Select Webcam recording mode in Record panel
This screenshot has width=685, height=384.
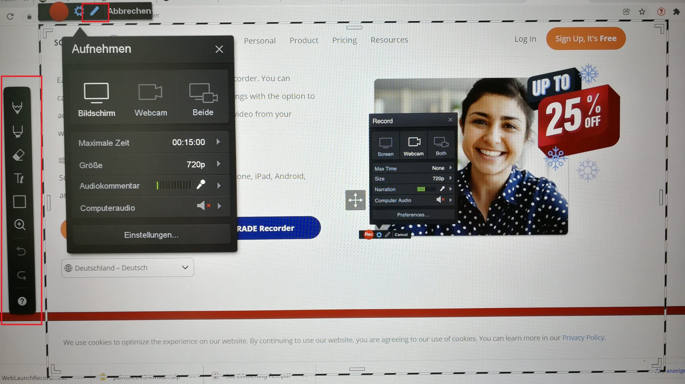413,145
